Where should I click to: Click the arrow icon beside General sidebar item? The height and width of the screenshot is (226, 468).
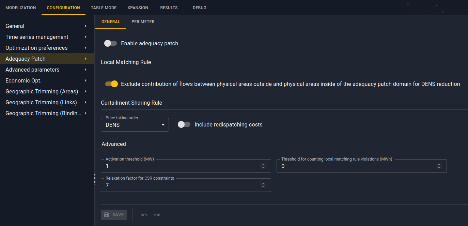tap(85, 26)
